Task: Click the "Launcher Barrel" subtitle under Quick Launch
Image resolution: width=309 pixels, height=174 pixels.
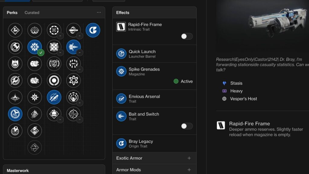Action: click(142, 56)
